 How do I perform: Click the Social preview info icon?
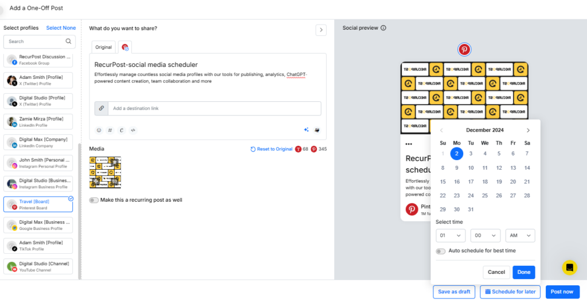coord(383,28)
